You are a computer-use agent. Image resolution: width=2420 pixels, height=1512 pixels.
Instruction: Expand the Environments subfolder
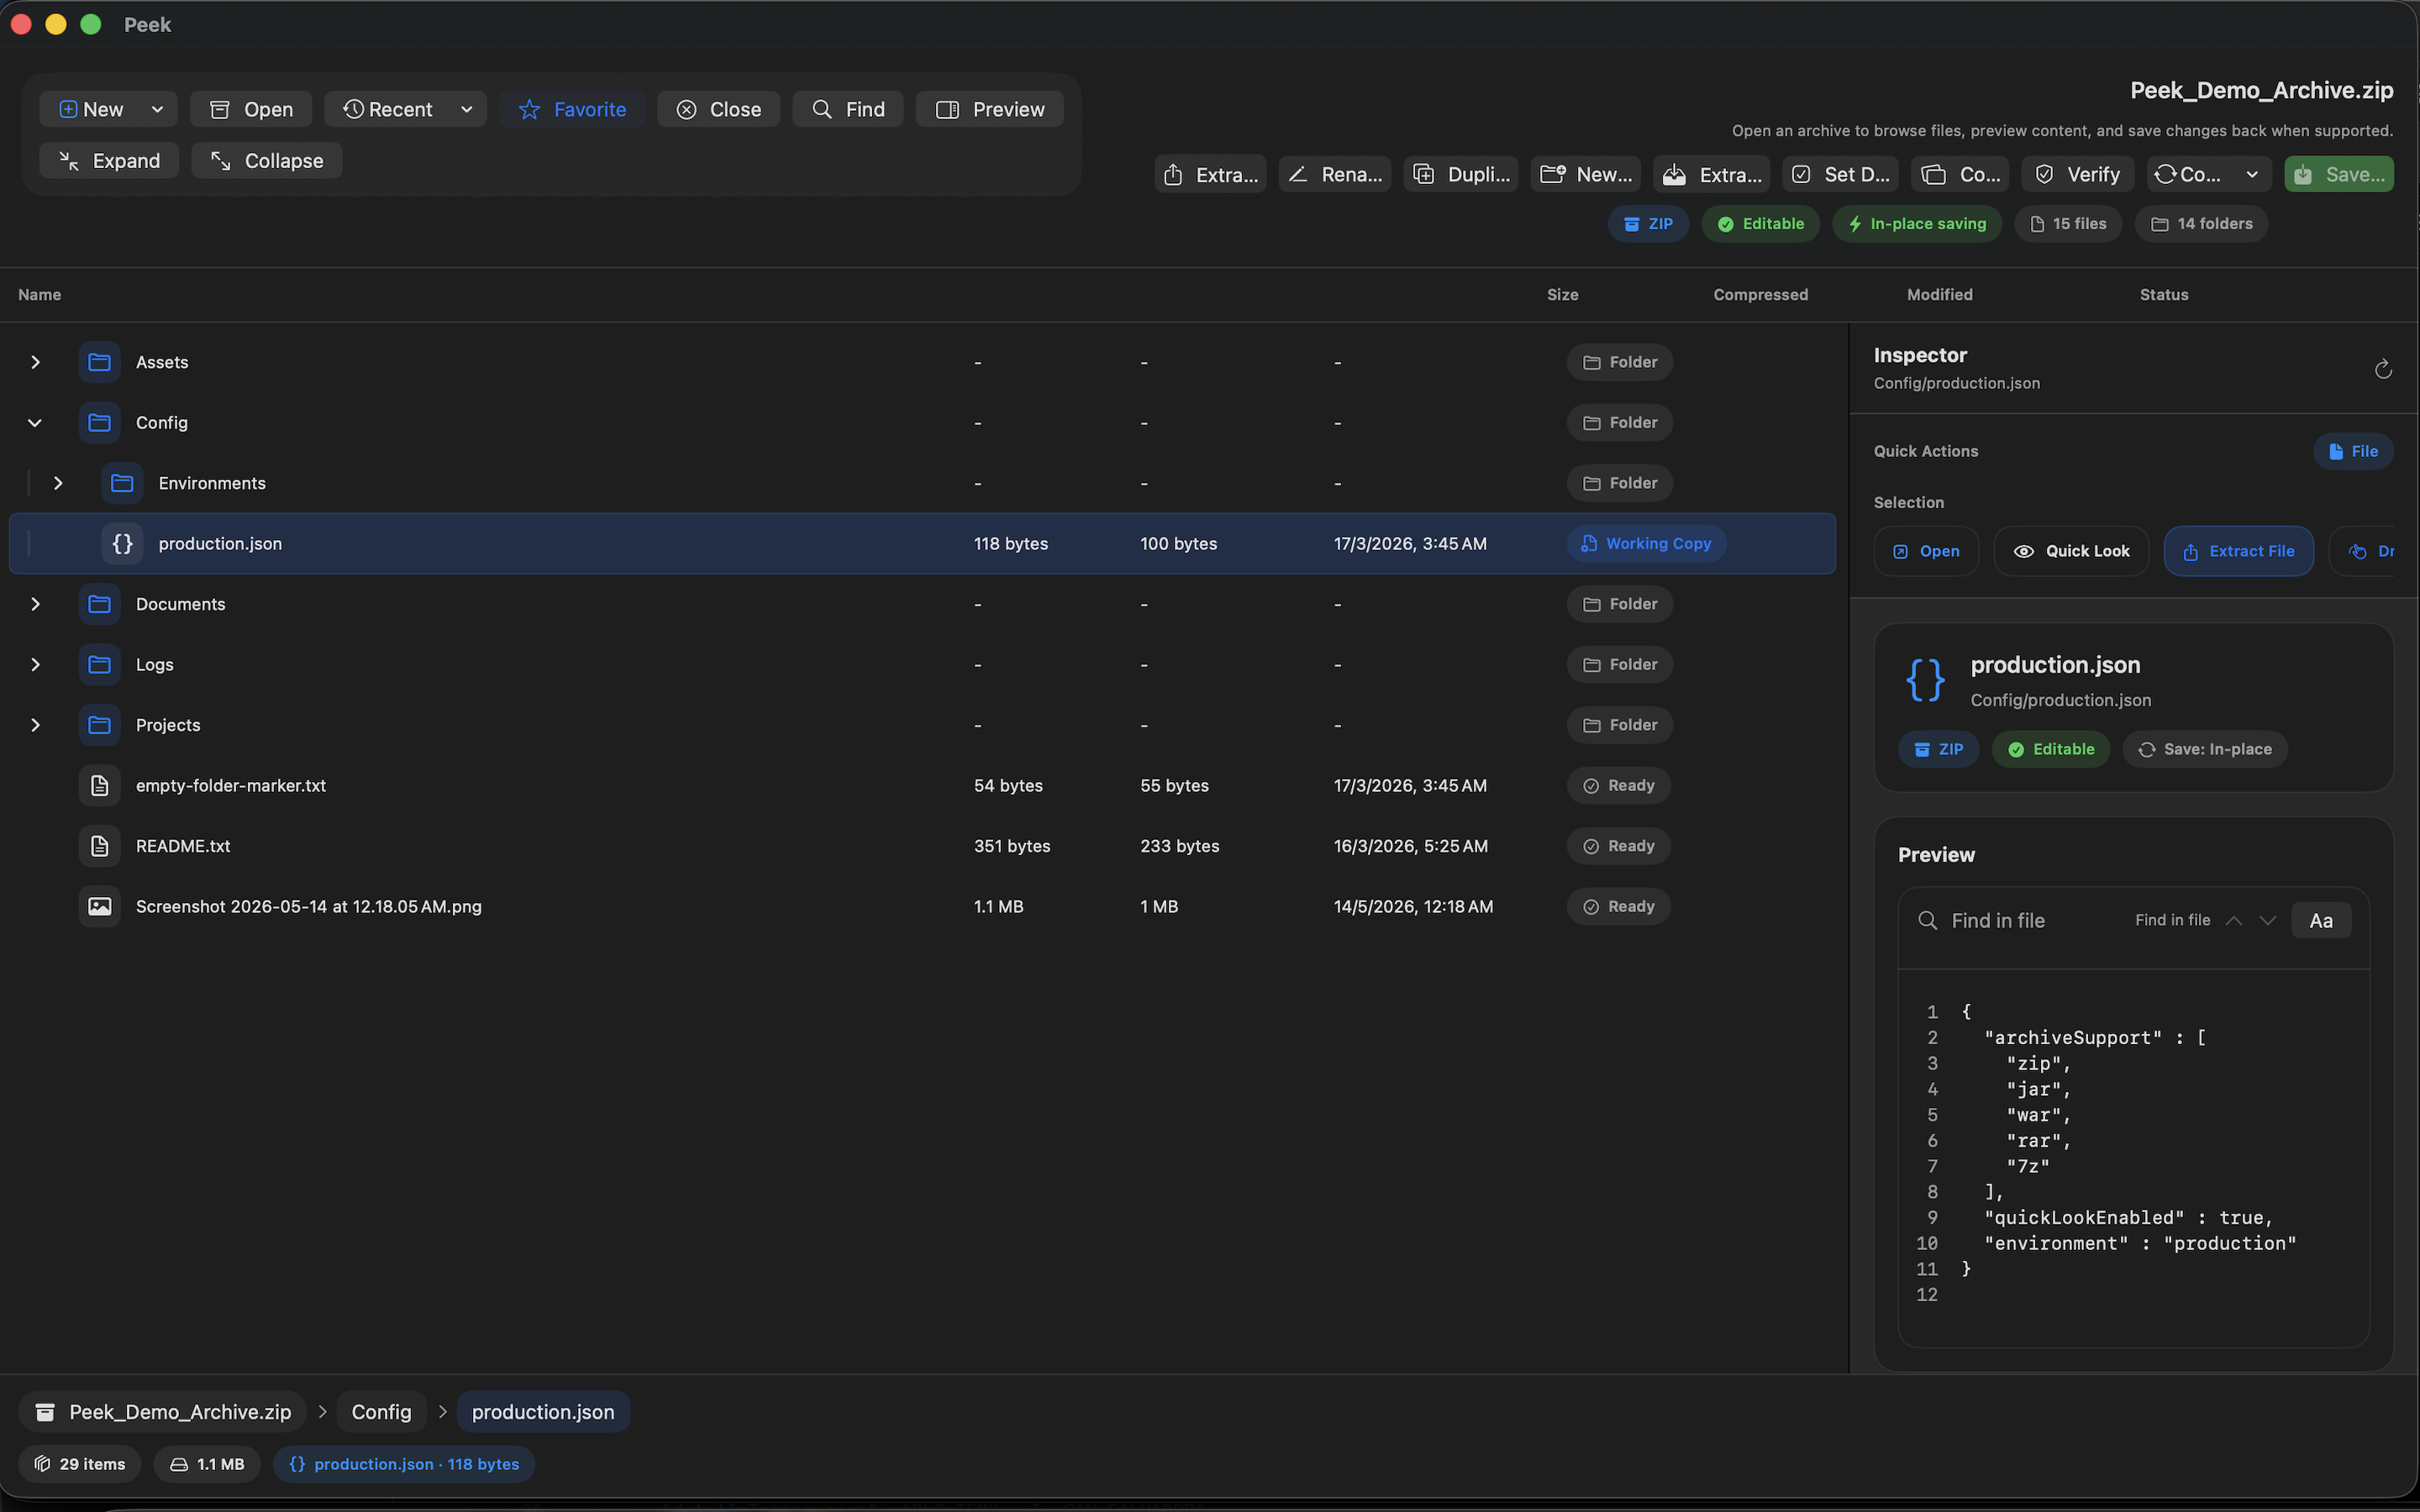(58, 483)
